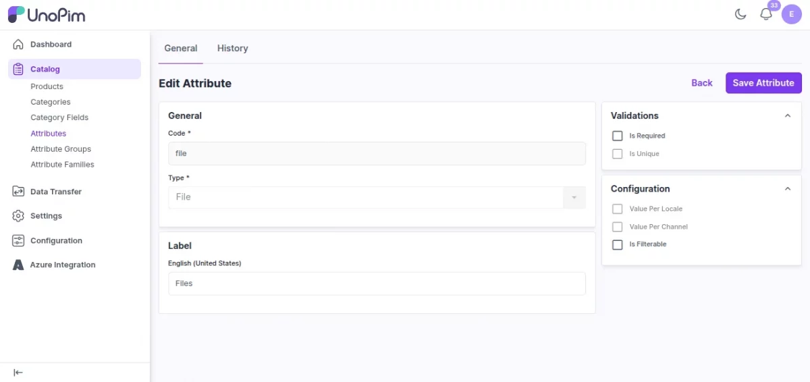810x382 pixels.
Task: Open notifications bell icon
Action: click(765, 14)
